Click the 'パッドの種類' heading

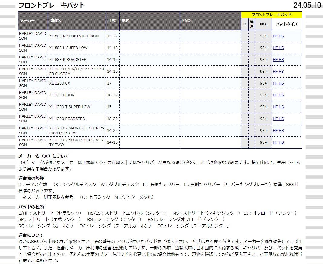(31, 207)
